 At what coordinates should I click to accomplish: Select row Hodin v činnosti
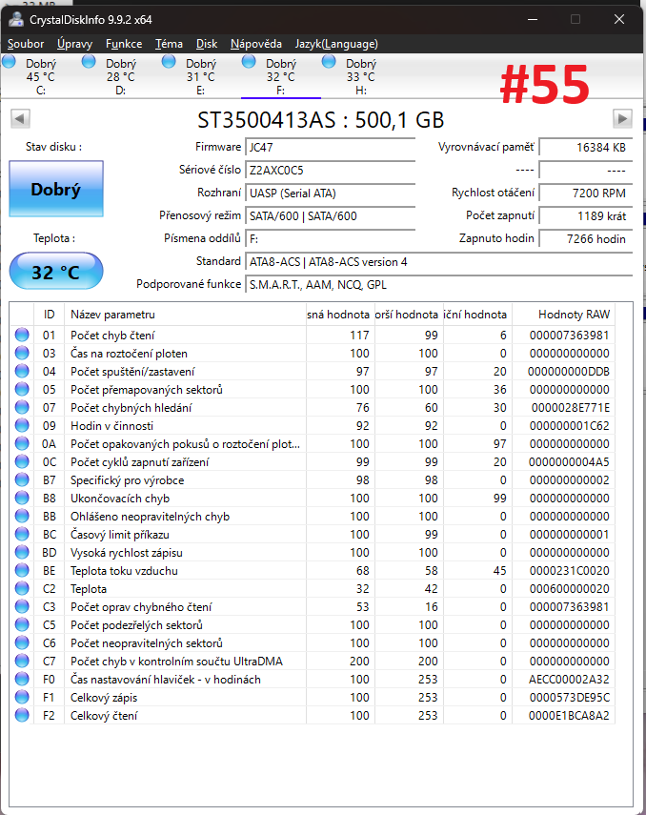[313, 426]
